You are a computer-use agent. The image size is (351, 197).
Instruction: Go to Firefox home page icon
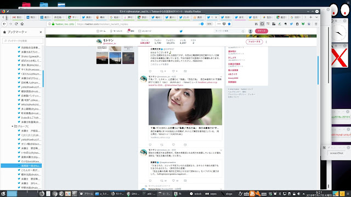coord(22,24)
